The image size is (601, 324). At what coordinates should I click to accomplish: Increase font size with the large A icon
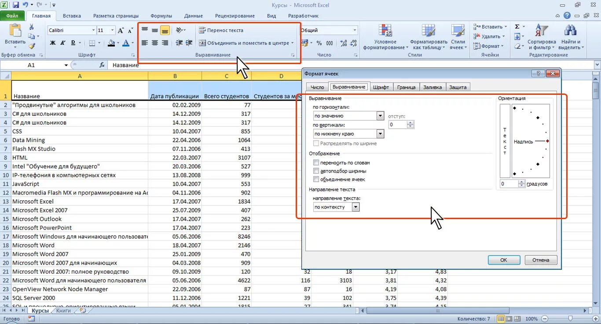[121, 30]
